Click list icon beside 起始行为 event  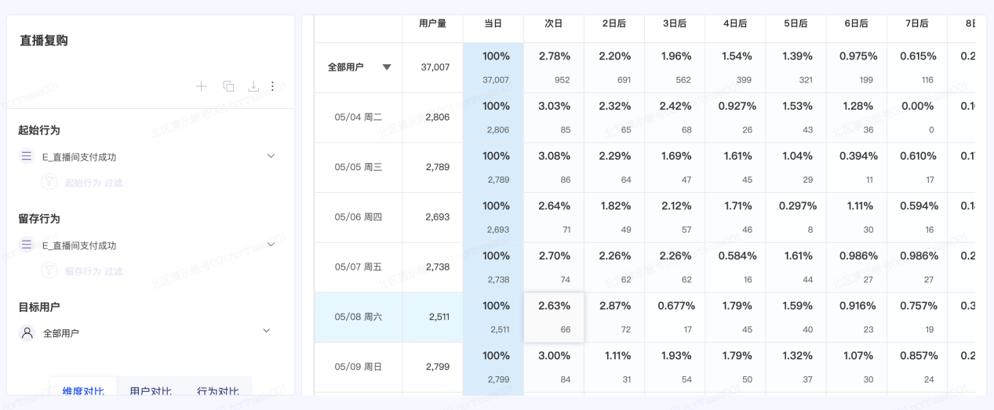click(27, 156)
